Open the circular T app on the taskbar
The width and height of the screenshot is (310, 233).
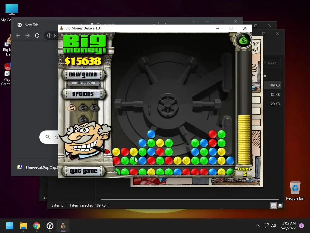(x=50, y=226)
